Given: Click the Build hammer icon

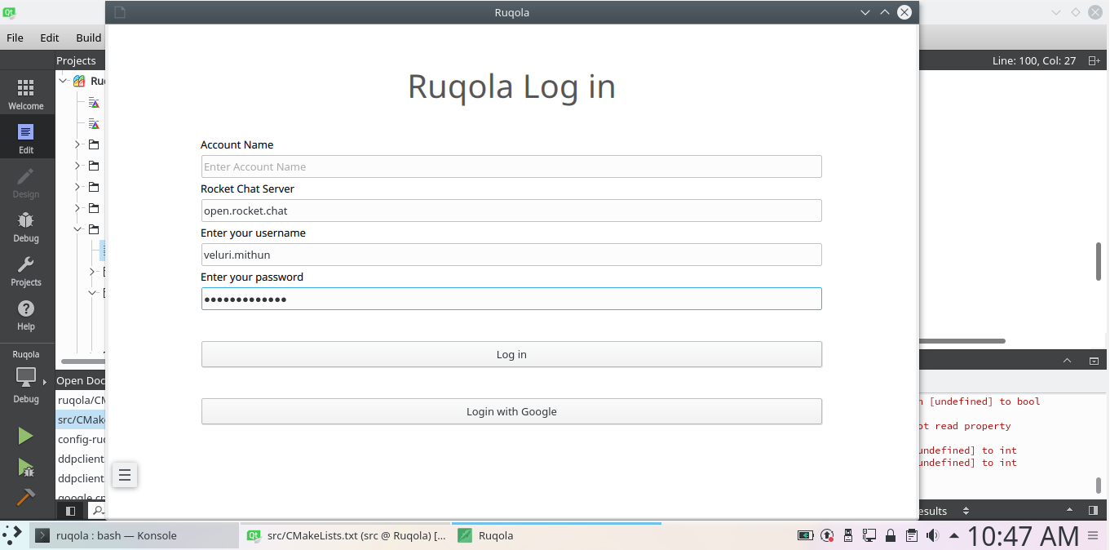Looking at the screenshot, I should click(26, 497).
